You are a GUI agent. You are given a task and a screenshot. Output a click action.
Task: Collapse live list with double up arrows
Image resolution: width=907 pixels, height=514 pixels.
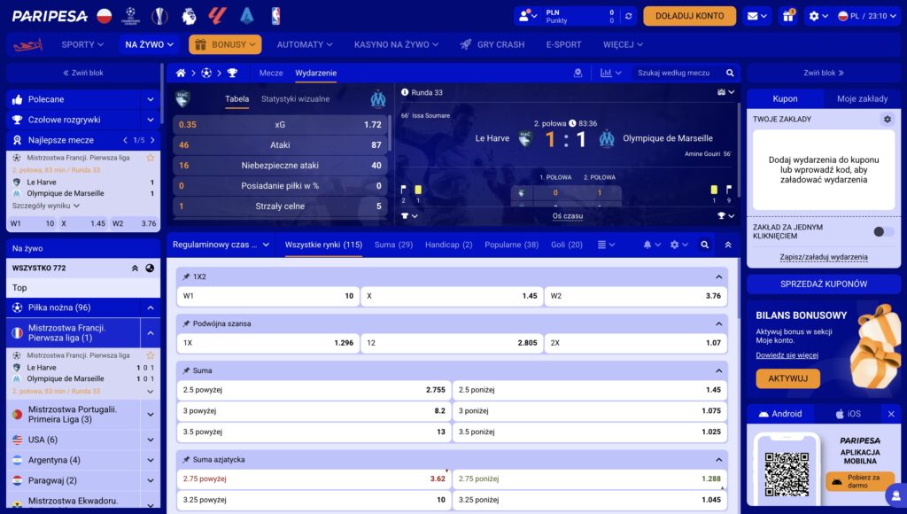[135, 268]
